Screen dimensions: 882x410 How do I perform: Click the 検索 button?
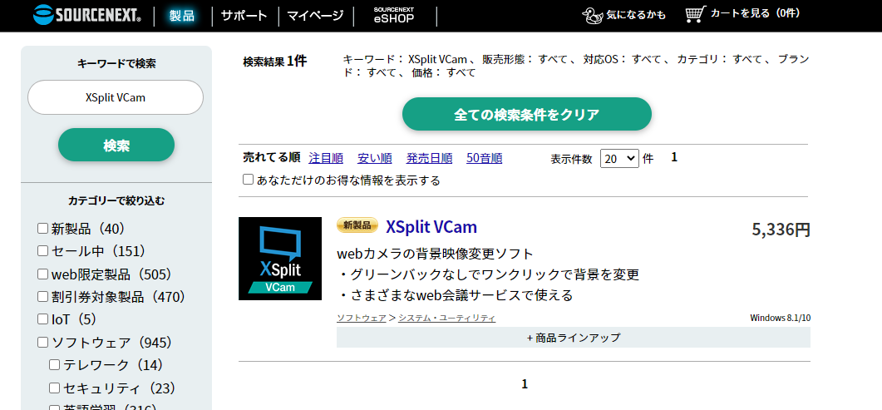pos(116,145)
